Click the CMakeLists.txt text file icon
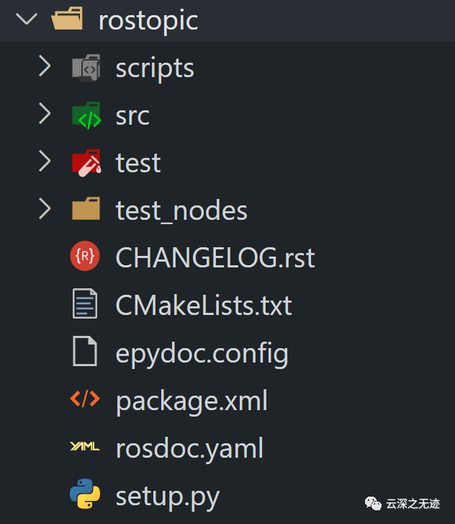455x524 pixels. pos(86,305)
